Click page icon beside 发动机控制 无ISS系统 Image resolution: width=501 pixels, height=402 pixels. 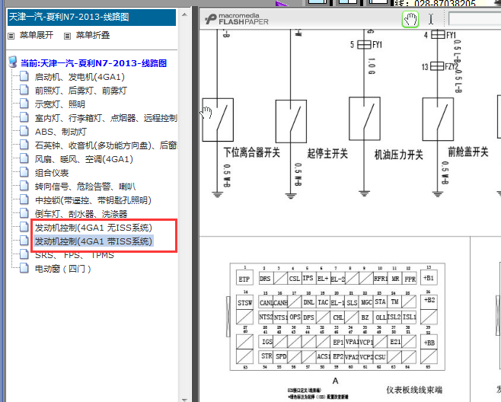point(24,227)
